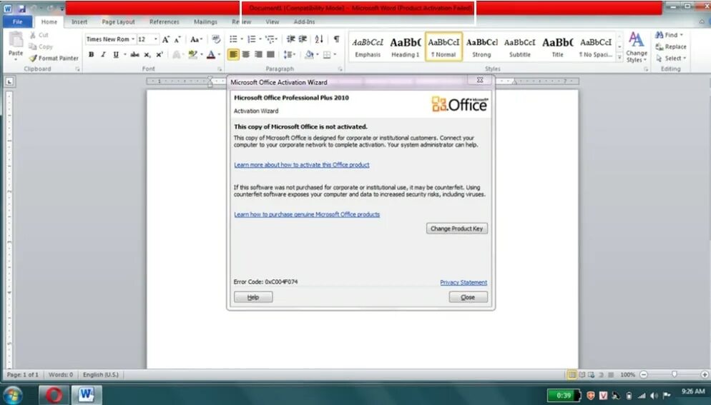Expand the Styles gallery More arrow
The width and height of the screenshot is (711, 405).
pos(619,57)
